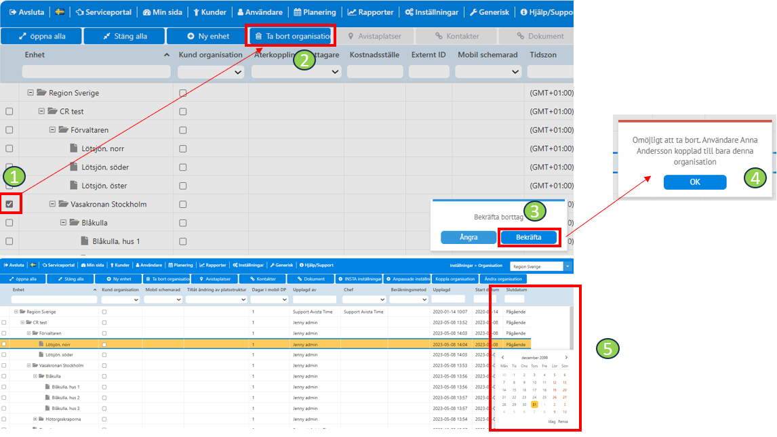Click OK in the 'Omöjligt att ta bort' dialog
The height and width of the screenshot is (437, 777).
pos(695,182)
